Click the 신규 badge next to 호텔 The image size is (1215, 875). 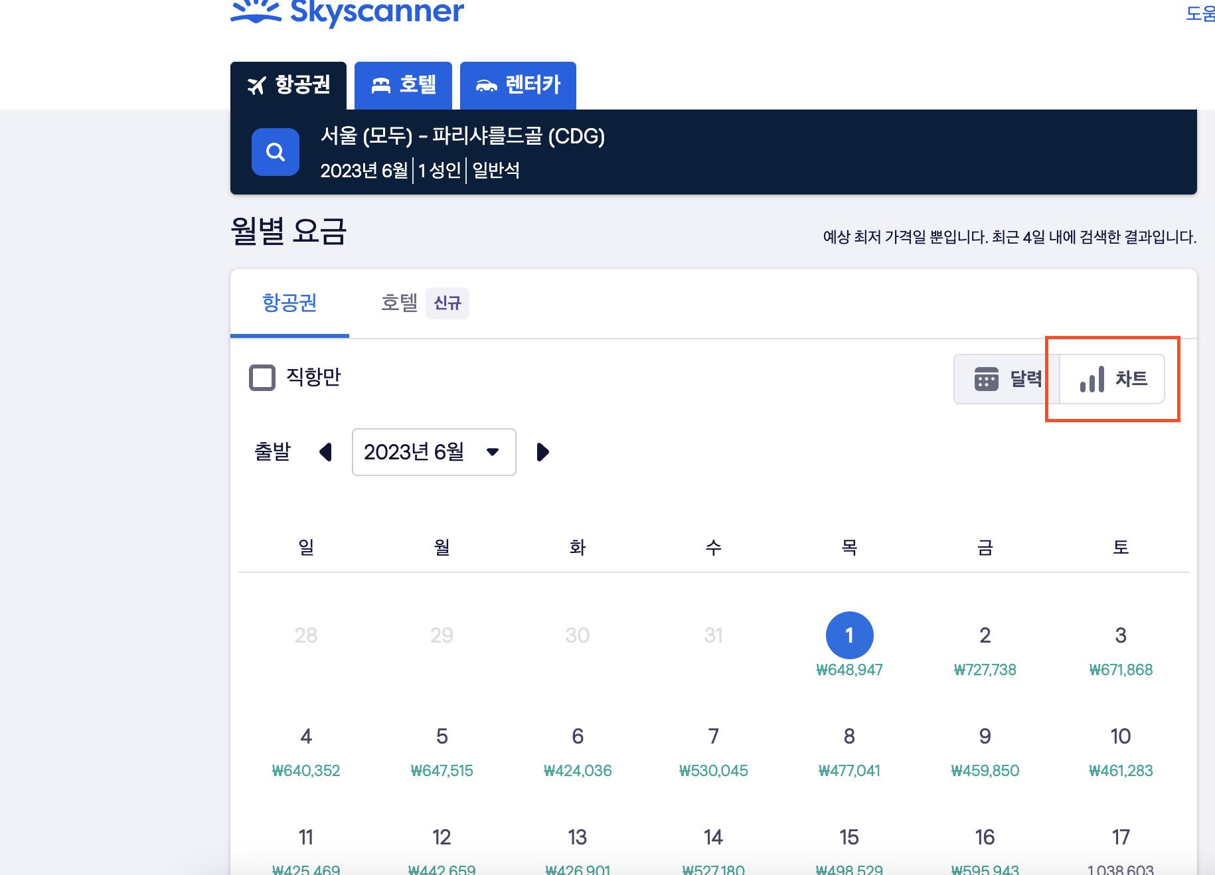tap(447, 303)
